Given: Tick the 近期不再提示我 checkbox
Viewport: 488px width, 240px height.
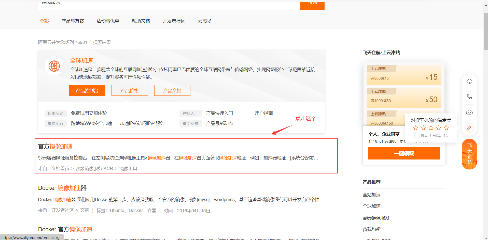Looking at the screenshot, I should coord(417,136).
